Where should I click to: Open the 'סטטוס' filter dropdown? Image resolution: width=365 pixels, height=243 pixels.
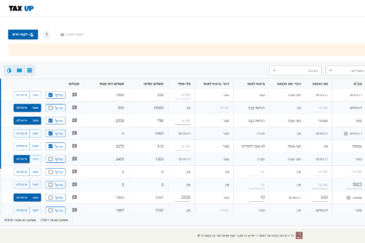point(296,70)
